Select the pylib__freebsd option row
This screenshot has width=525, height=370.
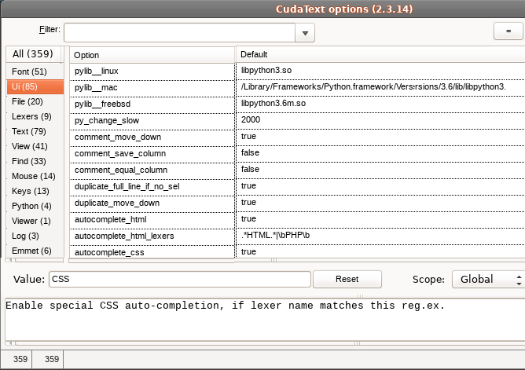(x=152, y=104)
